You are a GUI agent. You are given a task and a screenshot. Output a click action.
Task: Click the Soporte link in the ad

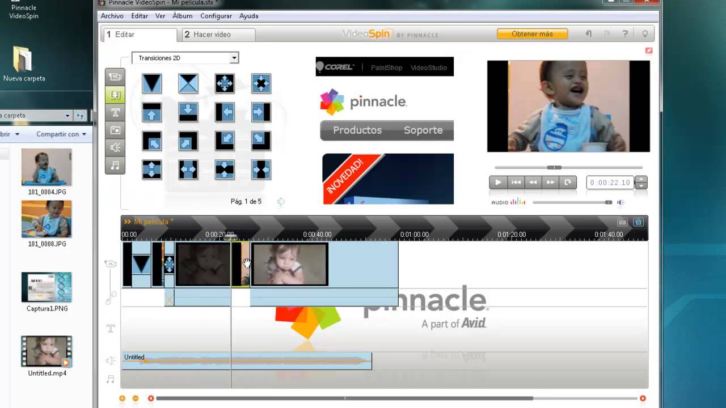pyautogui.click(x=423, y=130)
